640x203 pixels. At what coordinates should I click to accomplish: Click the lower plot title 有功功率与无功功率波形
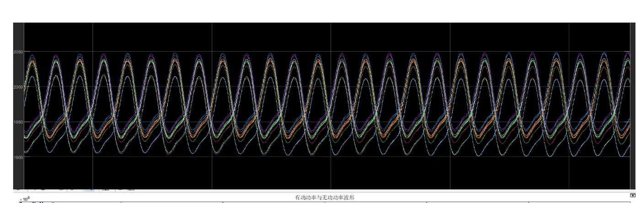point(325,197)
